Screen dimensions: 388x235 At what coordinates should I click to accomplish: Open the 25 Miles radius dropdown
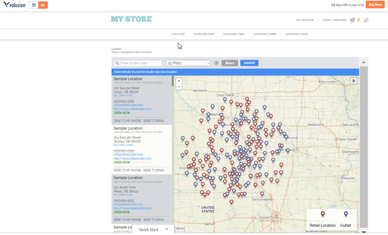pos(188,63)
